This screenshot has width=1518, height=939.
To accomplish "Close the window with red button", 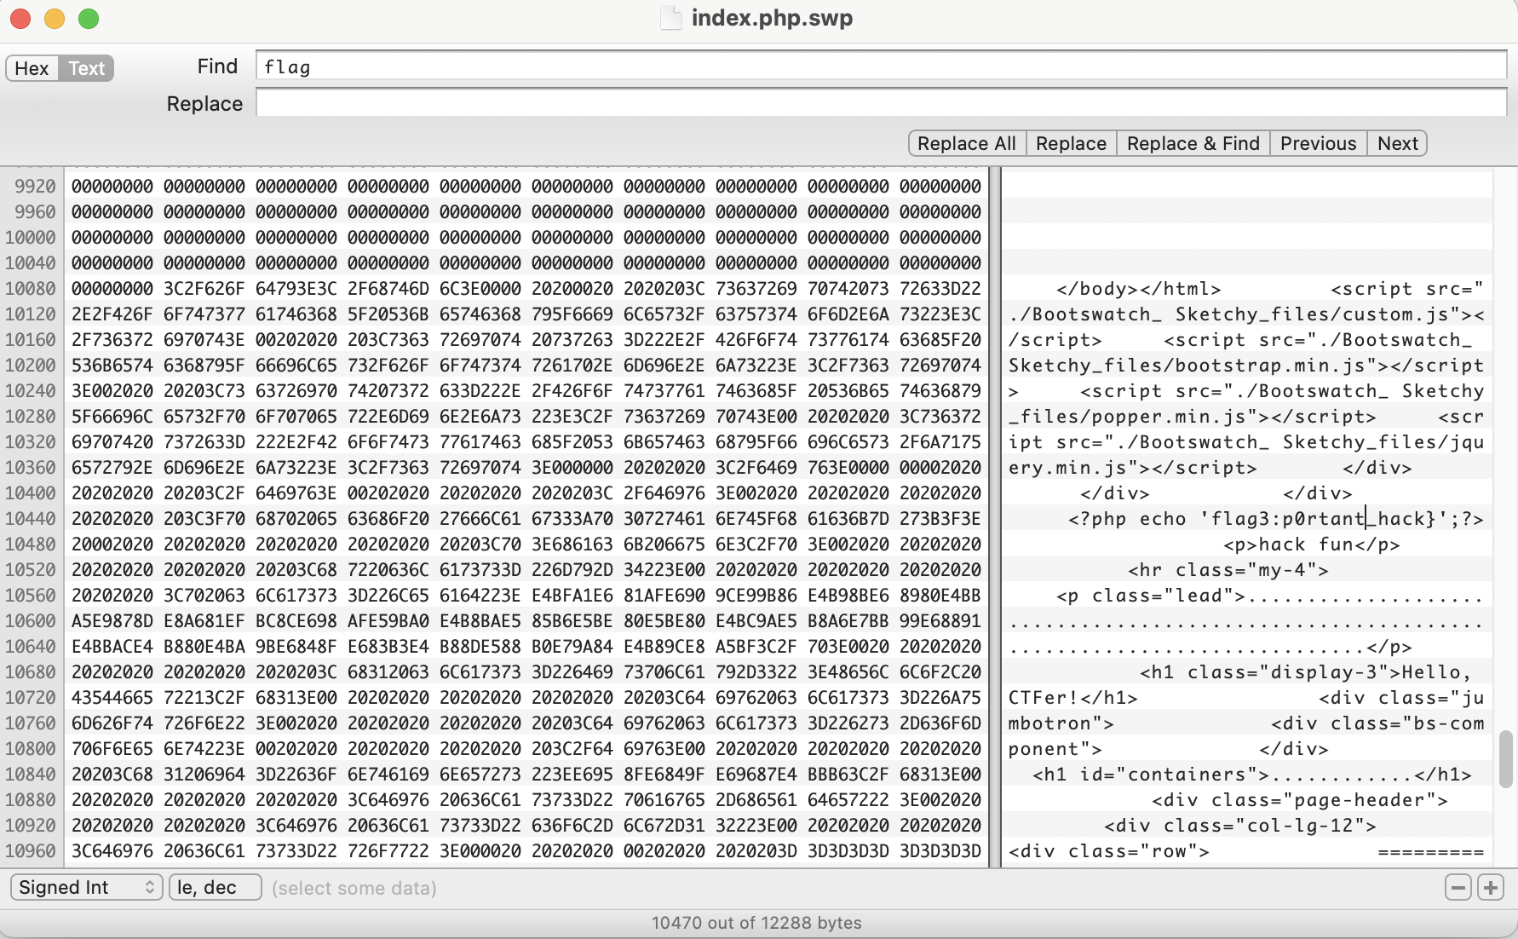I will (20, 18).
